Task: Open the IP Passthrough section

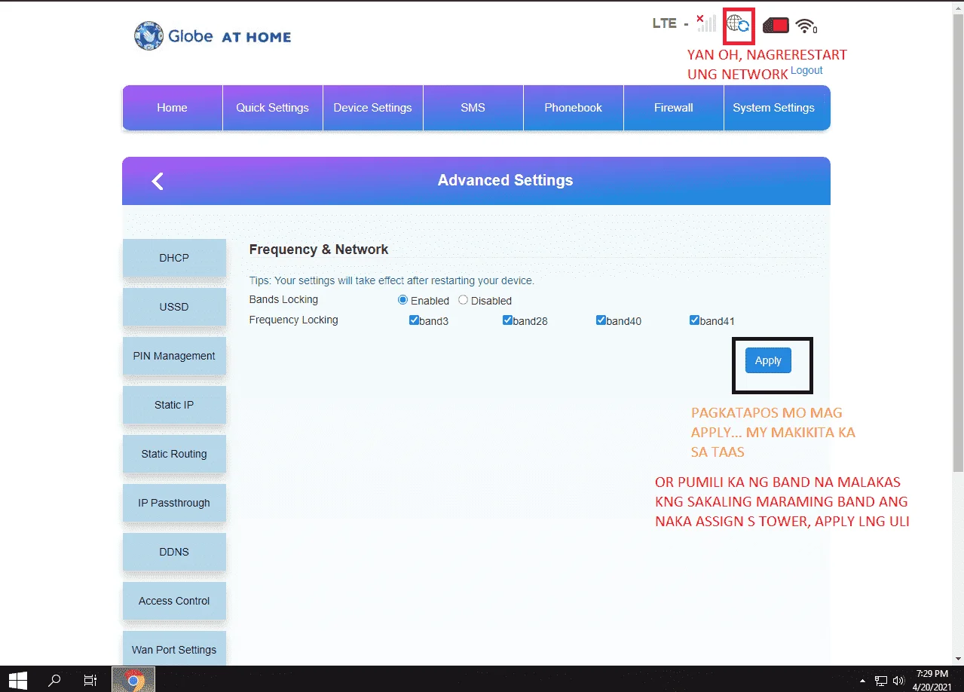Action: click(x=174, y=503)
